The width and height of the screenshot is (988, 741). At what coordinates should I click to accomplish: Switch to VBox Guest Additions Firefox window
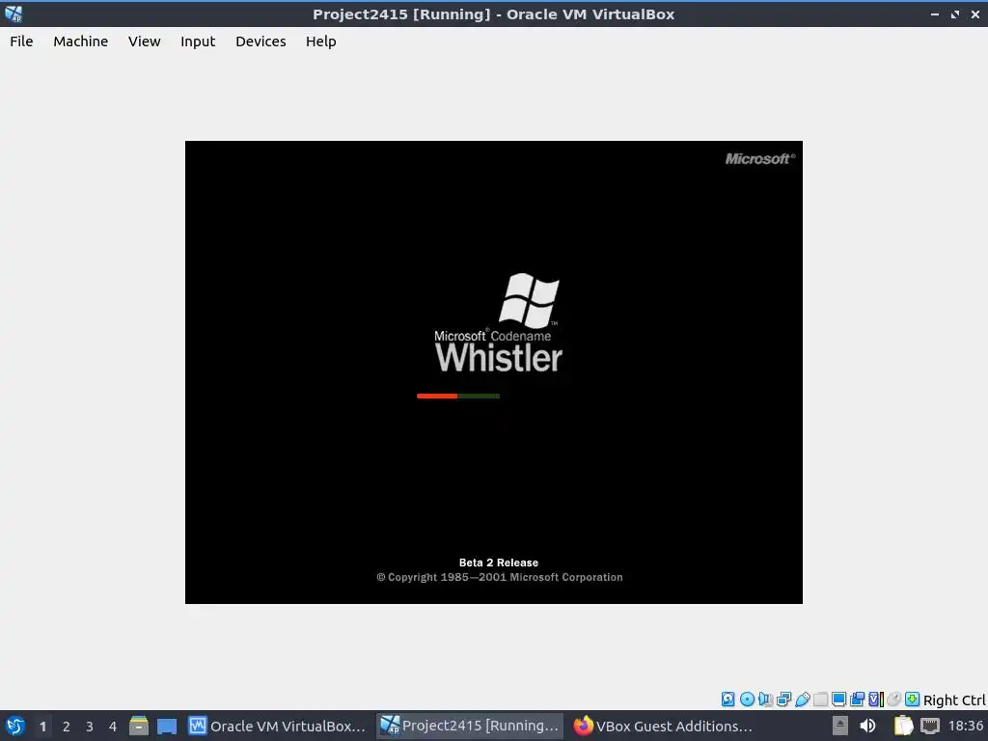tap(663, 726)
